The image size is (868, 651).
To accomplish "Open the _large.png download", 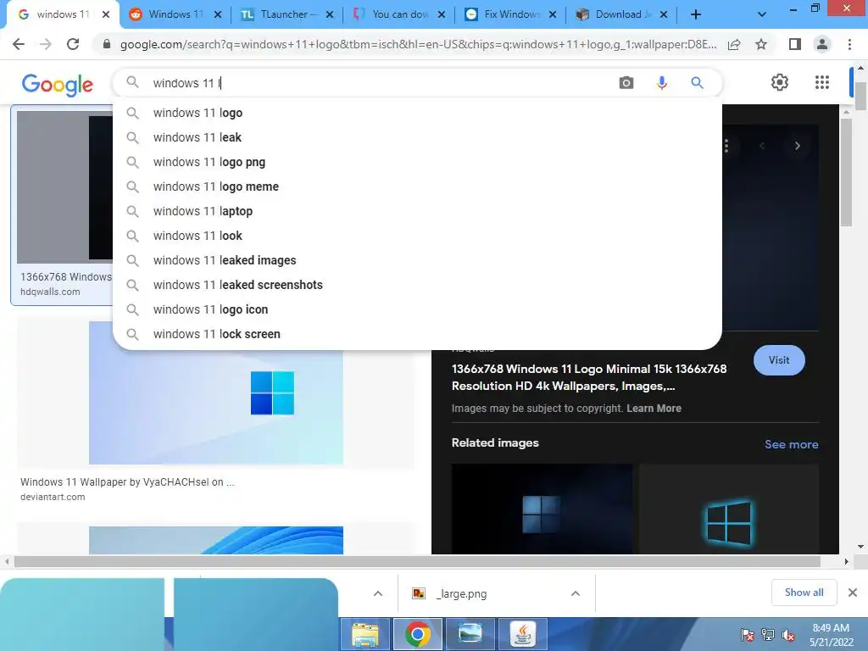I will [461, 594].
